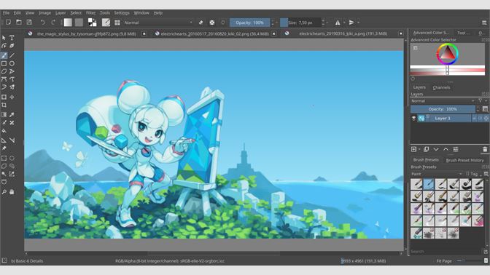The height and width of the screenshot is (275, 490).
Task: Delete layer with the trash icon
Action: click(x=485, y=149)
